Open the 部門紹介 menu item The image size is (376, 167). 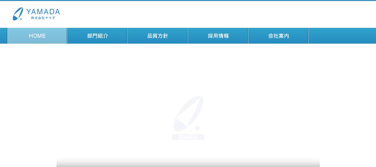(97, 36)
